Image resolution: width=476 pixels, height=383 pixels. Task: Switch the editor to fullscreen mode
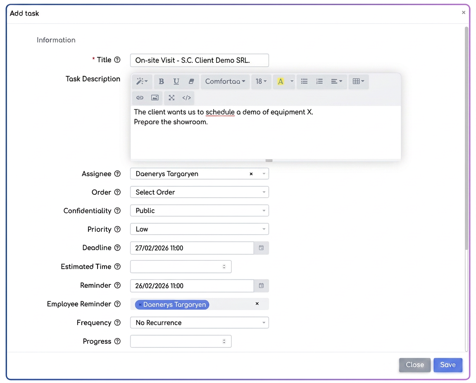point(171,98)
